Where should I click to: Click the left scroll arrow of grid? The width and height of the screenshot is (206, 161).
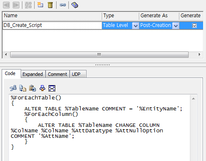(6, 54)
